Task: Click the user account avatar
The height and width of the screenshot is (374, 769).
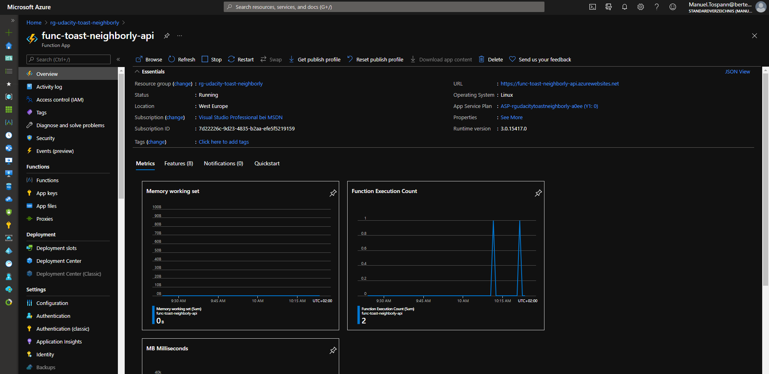Action: pos(761,7)
